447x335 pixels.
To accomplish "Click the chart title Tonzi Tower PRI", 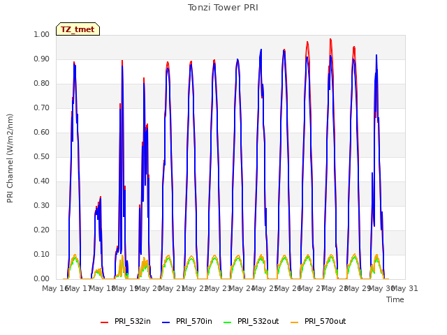I will tap(223, 8).
